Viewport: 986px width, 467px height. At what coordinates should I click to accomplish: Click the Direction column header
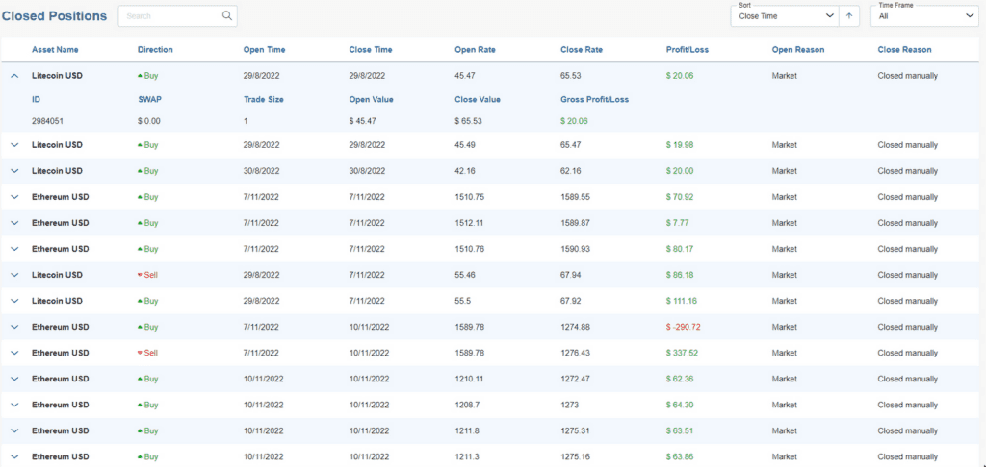(155, 50)
